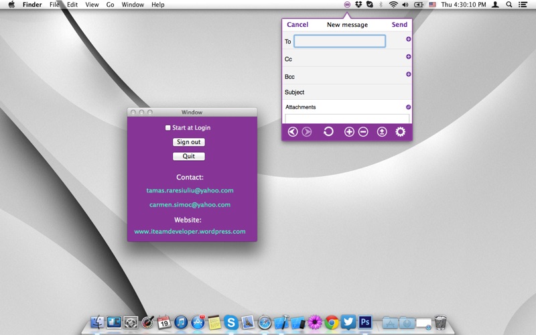Click the Sign out button
The image size is (536, 335).
coord(189,142)
